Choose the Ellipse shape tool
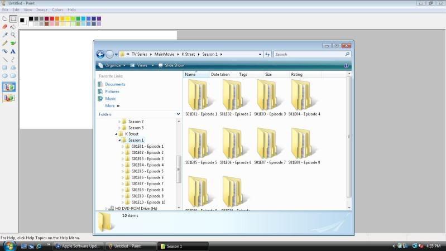 tap(5, 76)
